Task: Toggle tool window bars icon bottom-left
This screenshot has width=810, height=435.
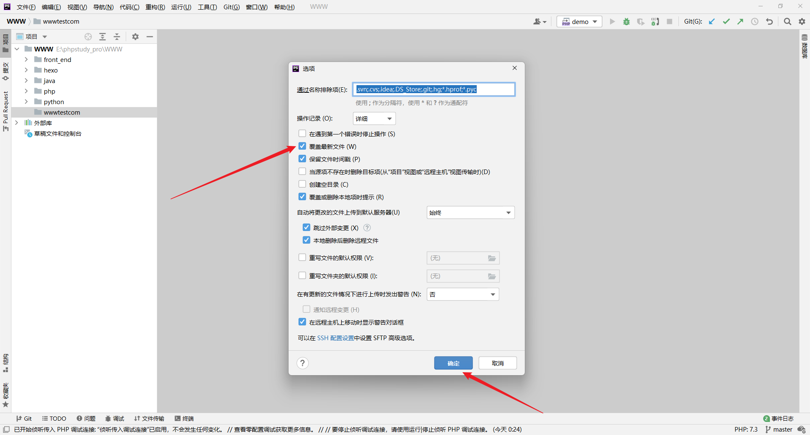Action: point(6,430)
